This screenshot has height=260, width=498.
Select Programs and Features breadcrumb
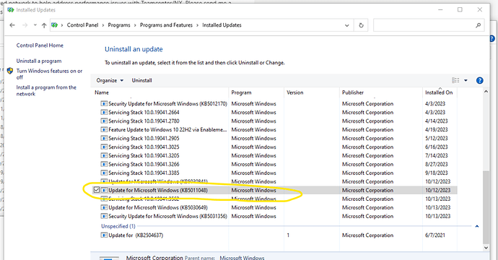coord(166,25)
